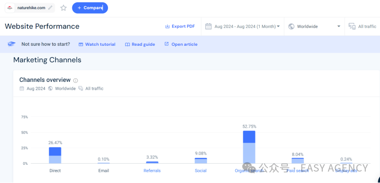Click the Social bar in the chart
The width and height of the screenshot is (380, 183).
click(x=201, y=161)
